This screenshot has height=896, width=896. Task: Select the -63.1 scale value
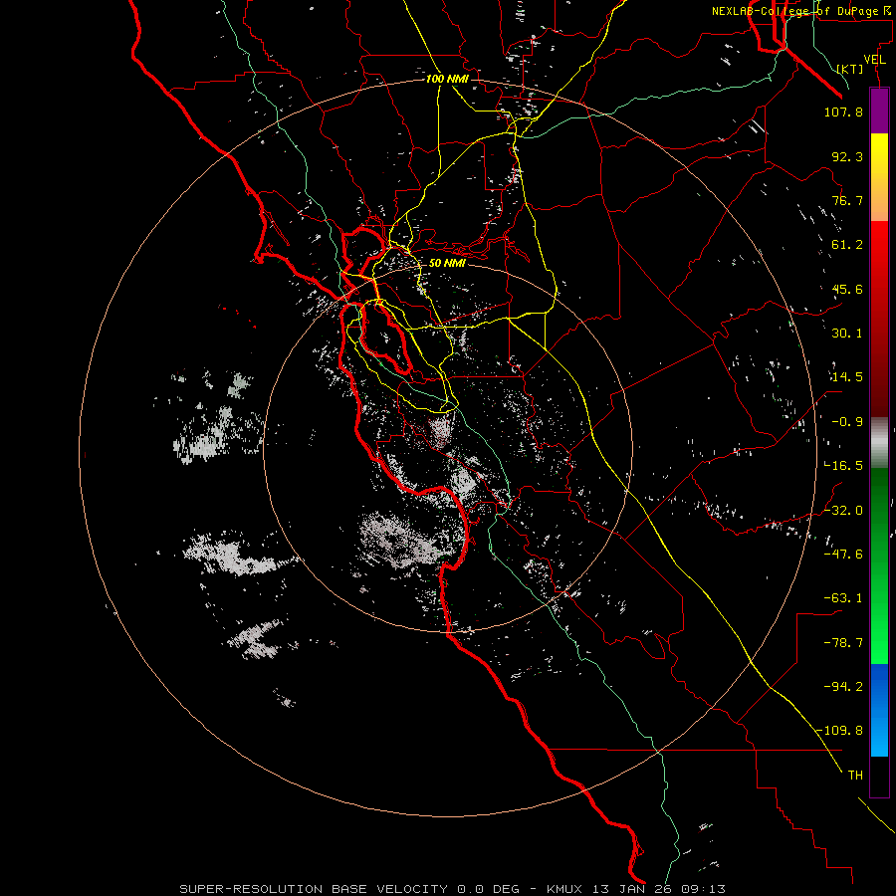843,598
